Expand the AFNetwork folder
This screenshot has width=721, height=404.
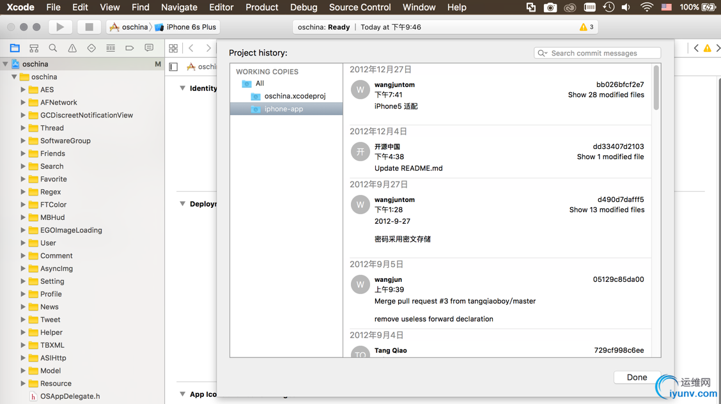[x=22, y=102]
